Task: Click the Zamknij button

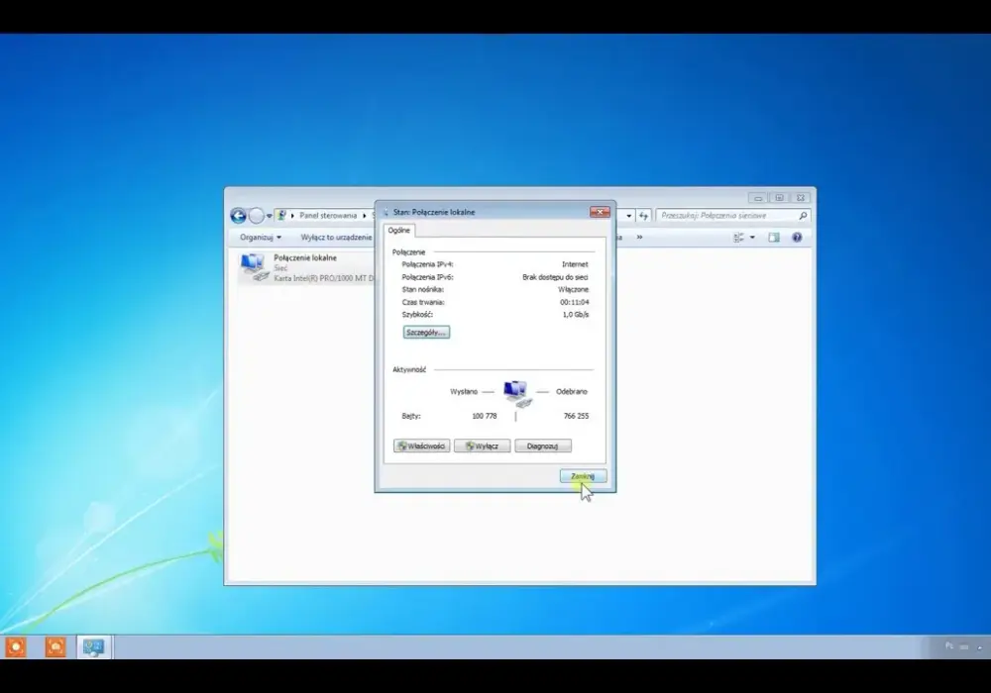Action: 583,476
